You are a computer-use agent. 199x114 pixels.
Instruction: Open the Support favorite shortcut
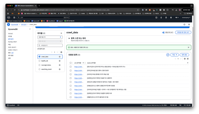point(60,21)
